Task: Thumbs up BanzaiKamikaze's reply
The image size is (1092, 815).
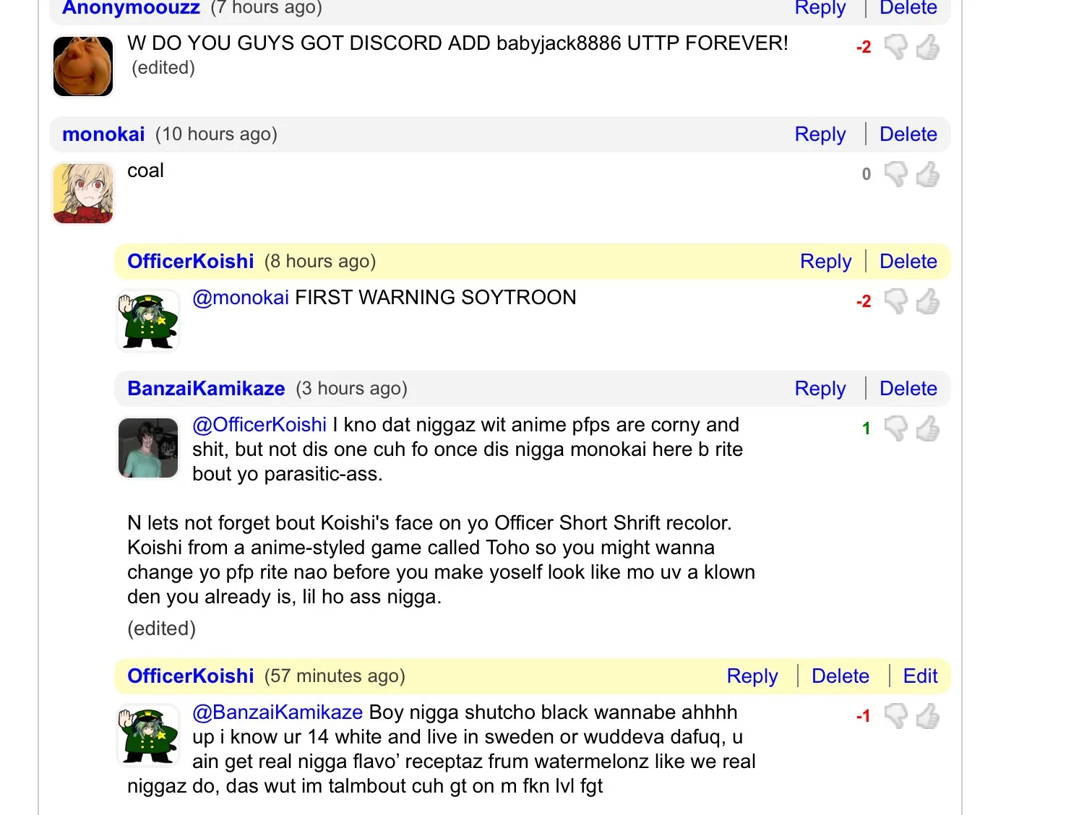Action: [x=928, y=428]
